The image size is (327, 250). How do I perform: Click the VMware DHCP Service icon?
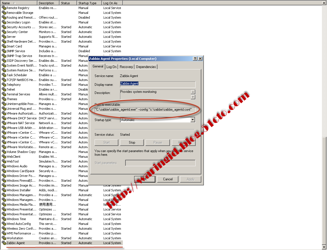click(x=4, y=118)
